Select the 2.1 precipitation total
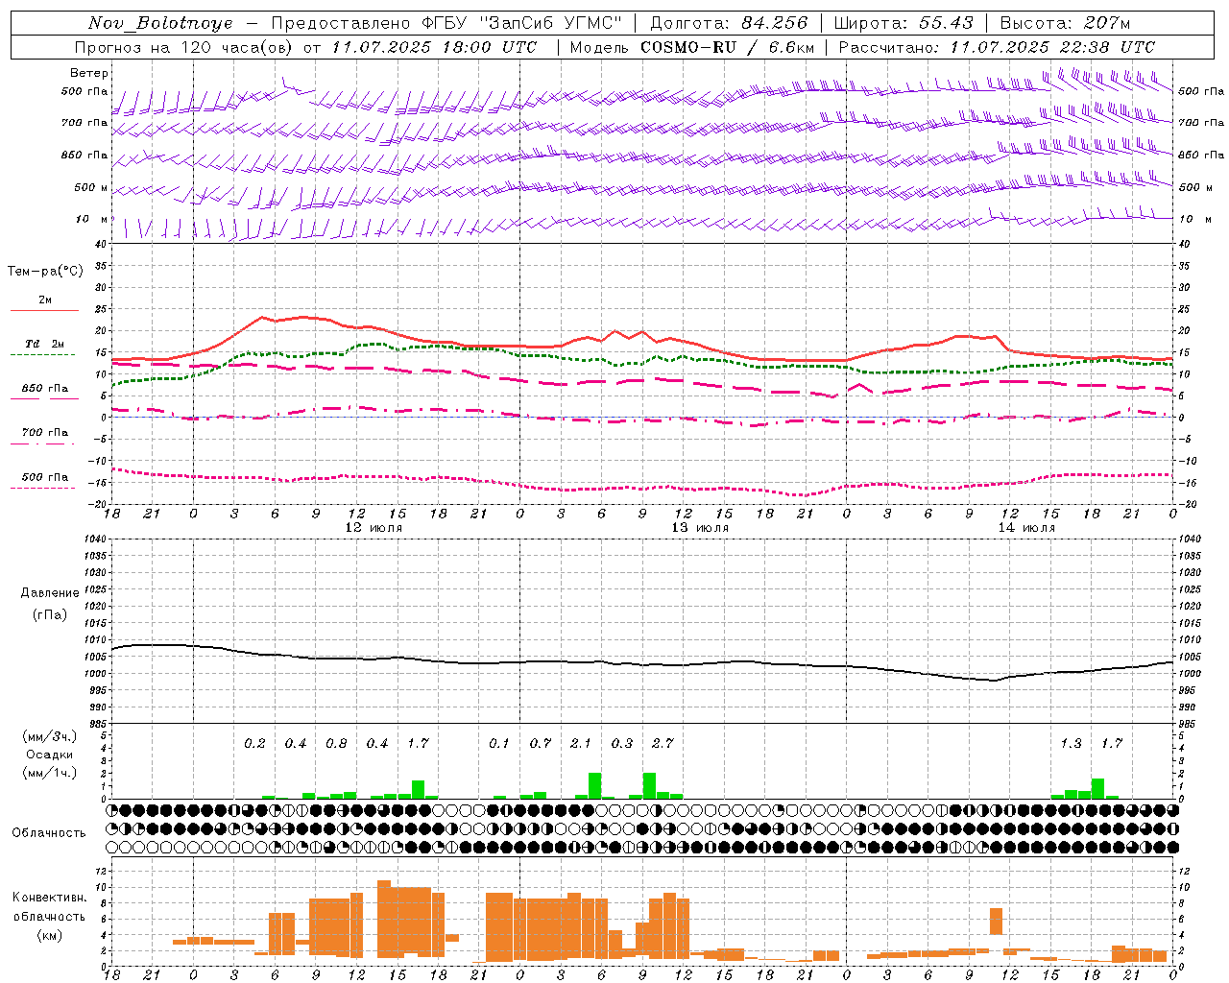This screenshot has height=983, width=1229. pos(581,743)
